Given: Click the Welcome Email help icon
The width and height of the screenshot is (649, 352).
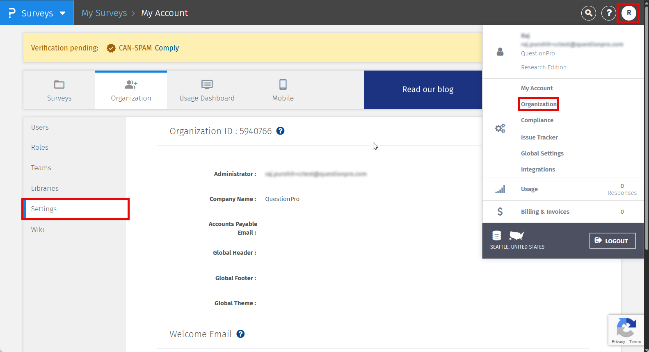Looking at the screenshot, I should click(240, 334).
